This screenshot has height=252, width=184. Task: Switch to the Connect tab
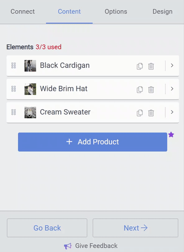point(23,12)
